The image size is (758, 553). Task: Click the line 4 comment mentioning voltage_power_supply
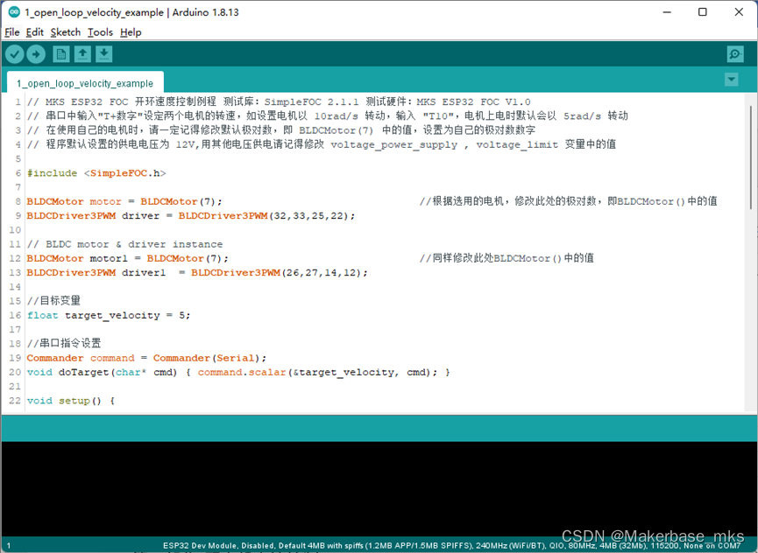pyautogui.click(x=322, y=144)
